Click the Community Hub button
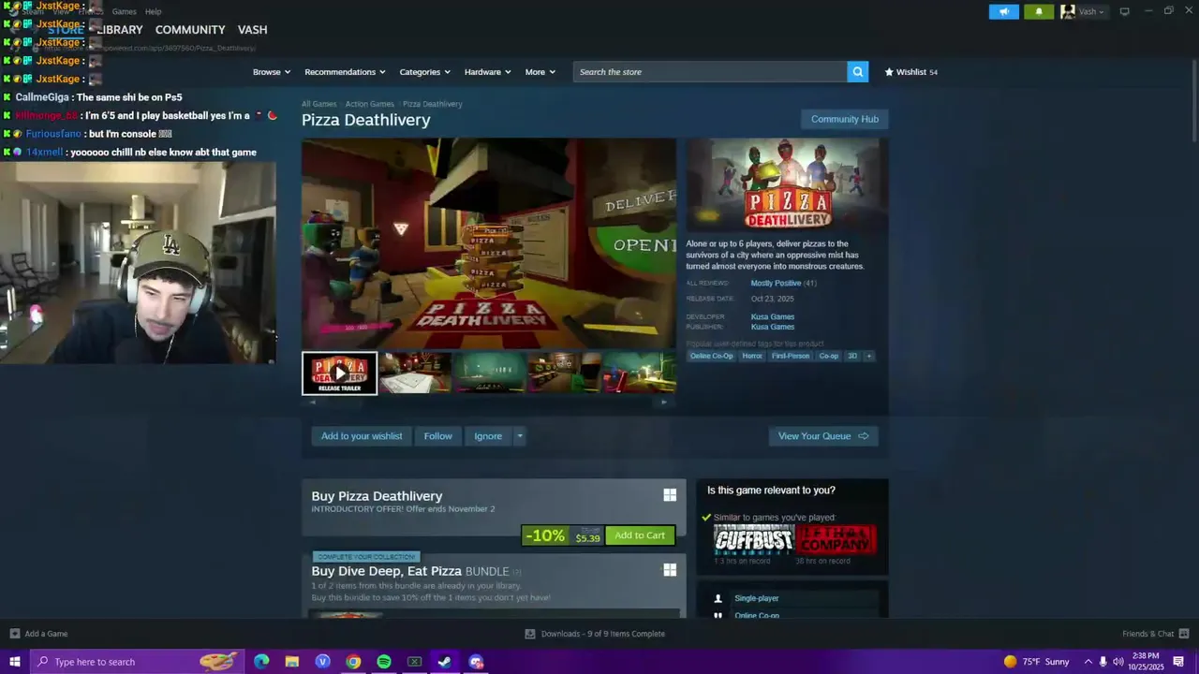Image resolution: width=1199 pixels, height=674 pixels. [x=845, y=119]
